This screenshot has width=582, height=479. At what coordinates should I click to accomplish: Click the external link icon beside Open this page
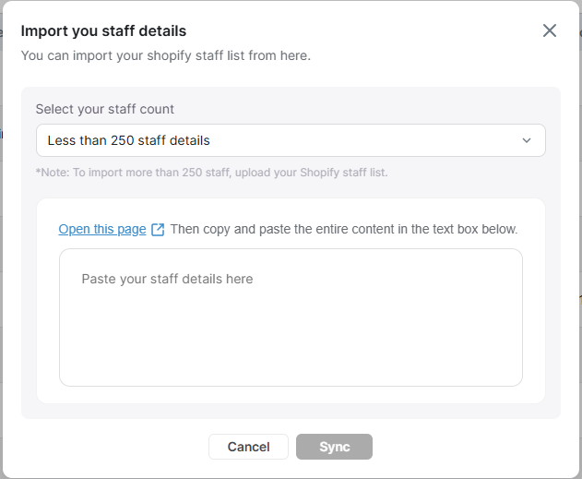[x=158, y=230]
